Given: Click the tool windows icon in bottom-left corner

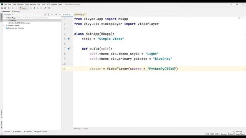Looking at the screenshot, I should [2, 134].
